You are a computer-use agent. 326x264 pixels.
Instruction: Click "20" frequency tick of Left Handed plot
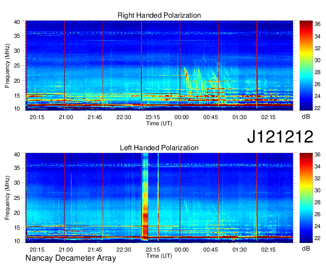point(17,213)
